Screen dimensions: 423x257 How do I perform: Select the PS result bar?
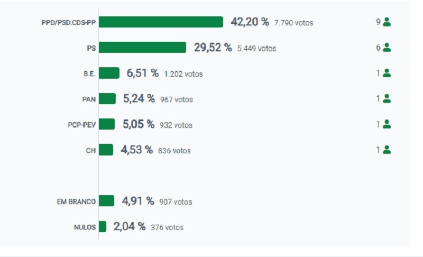142,48
